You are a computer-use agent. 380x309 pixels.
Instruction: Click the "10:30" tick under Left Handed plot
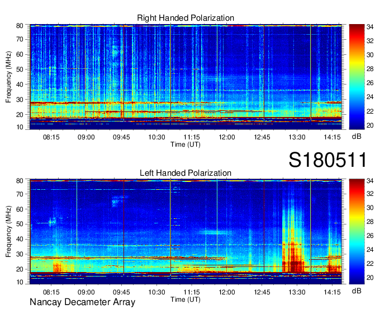point(156,292)
